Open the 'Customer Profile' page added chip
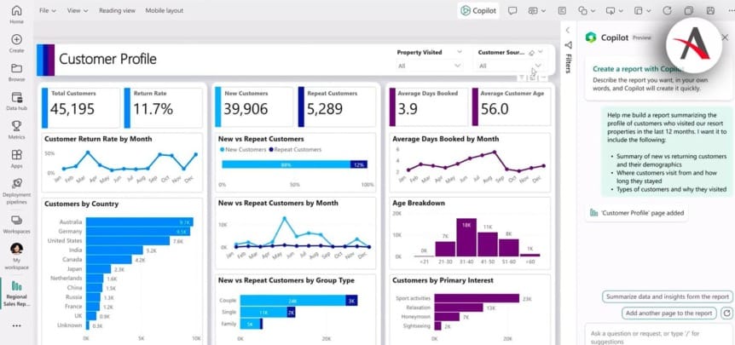Image resolution: width=735 pixels, height=345 pixels. pyautogui.click(x=637, y=213)
